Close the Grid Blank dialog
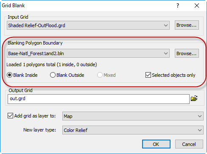 click(x=197, y=6)
